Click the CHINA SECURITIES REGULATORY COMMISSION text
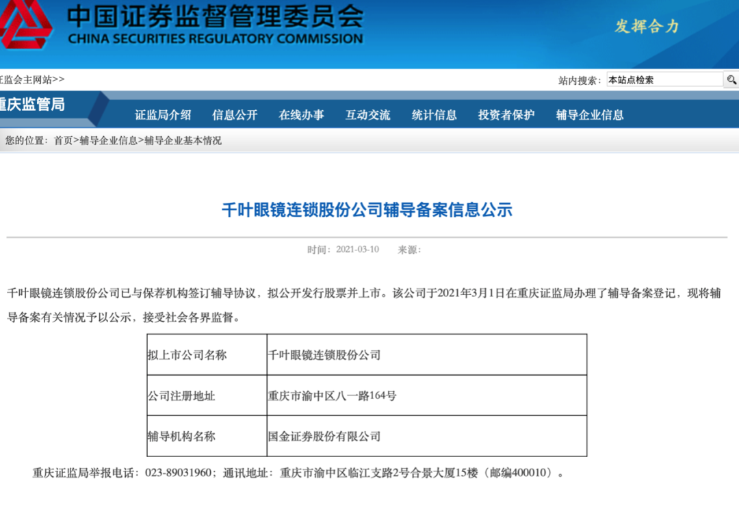 tap(216, 39)
